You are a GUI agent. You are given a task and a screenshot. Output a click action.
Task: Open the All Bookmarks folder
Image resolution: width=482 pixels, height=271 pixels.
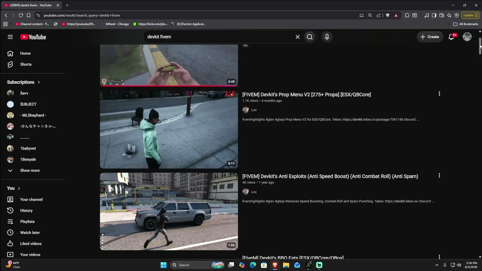point(466,24)
